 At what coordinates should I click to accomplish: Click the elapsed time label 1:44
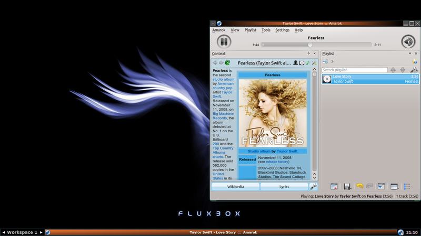(x=256, y=45)
